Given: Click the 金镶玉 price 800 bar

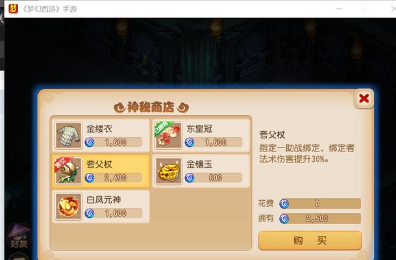Looking at the screenshot, I should pyautogui.click(x=214, y=178).
